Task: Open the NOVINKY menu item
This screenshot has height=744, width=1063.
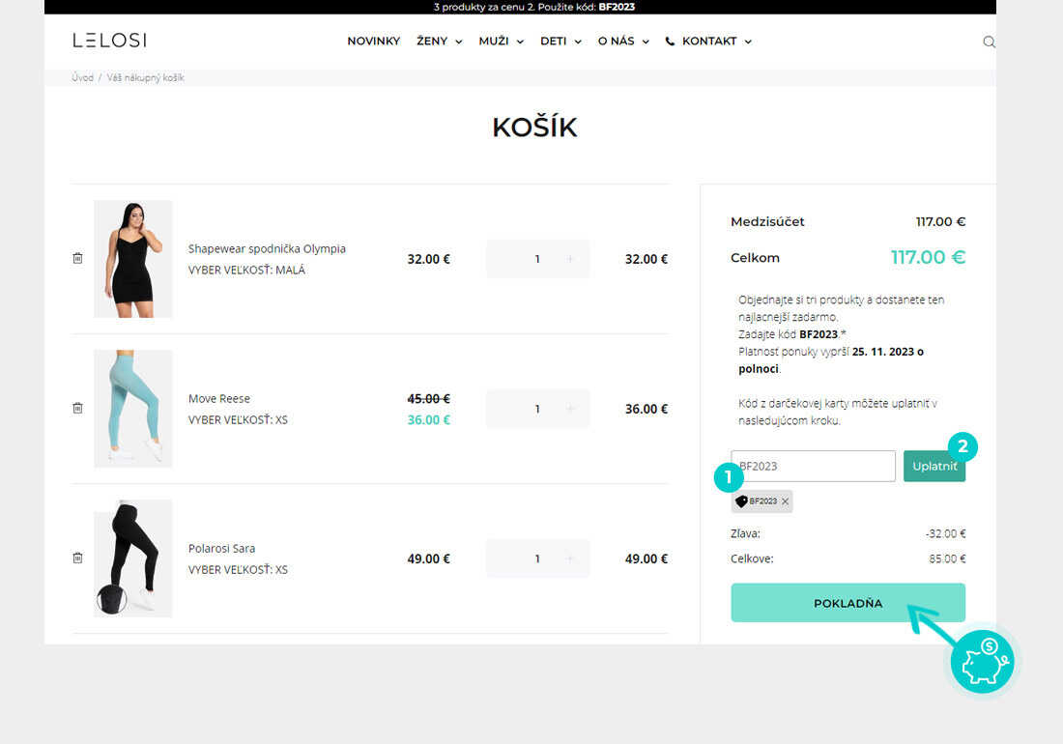Action: (x=374, y=42)
